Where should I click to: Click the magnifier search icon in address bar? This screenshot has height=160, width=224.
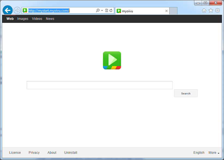pyautogui.click(x=98, y=10)
